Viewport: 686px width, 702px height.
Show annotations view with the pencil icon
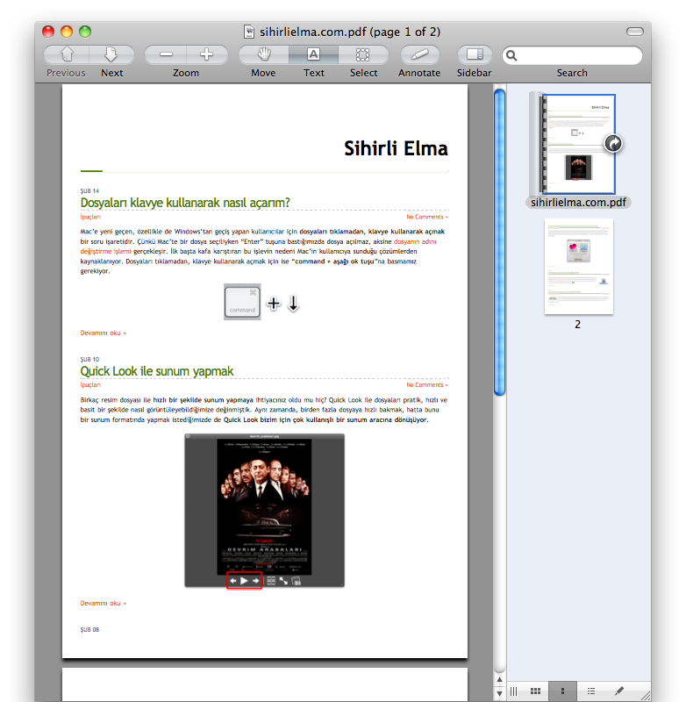point(619,691)
